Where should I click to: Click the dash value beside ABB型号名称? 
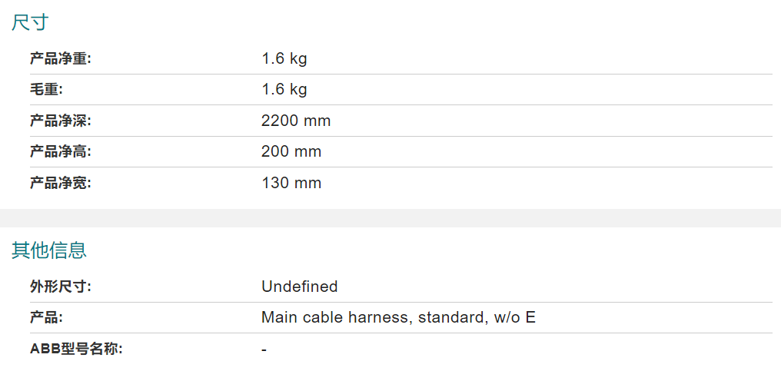(x=264, y=349)
